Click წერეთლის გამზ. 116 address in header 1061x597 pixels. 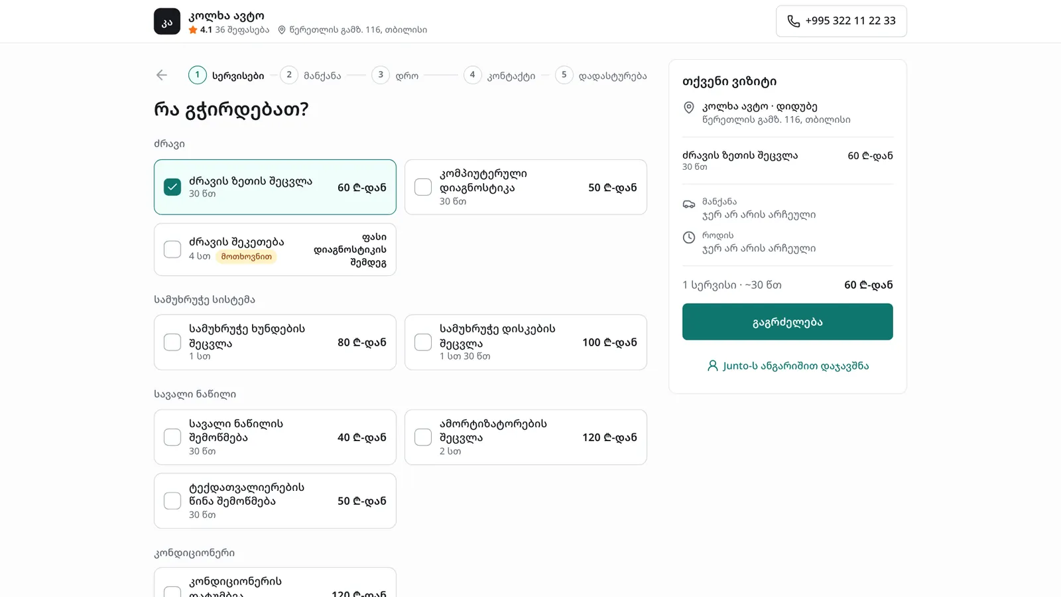pyautogui.click(x=358, y=30)
